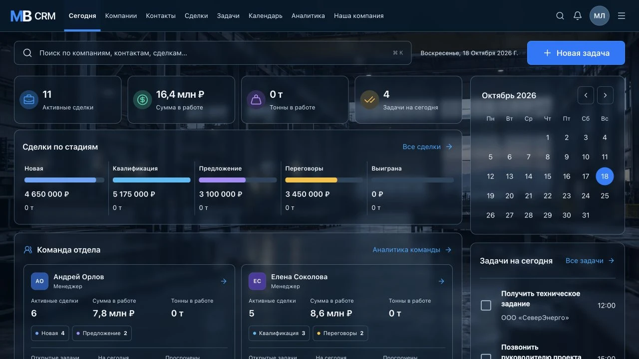Open the Календарь tab
Image resolution: width=639 pixels, height=359 pixels.
(266, 16)
